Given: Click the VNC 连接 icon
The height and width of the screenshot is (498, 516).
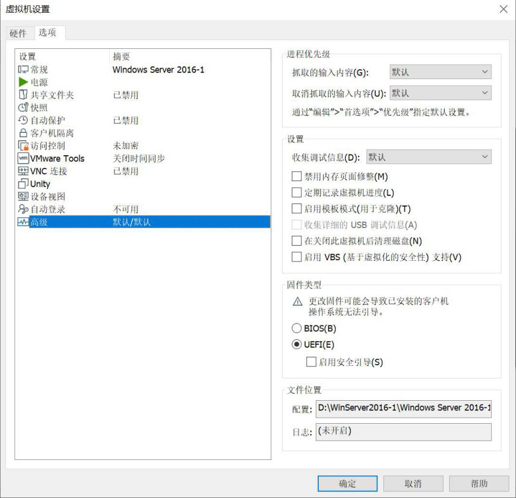Looking at the screenshot, I should coord(23,171).
